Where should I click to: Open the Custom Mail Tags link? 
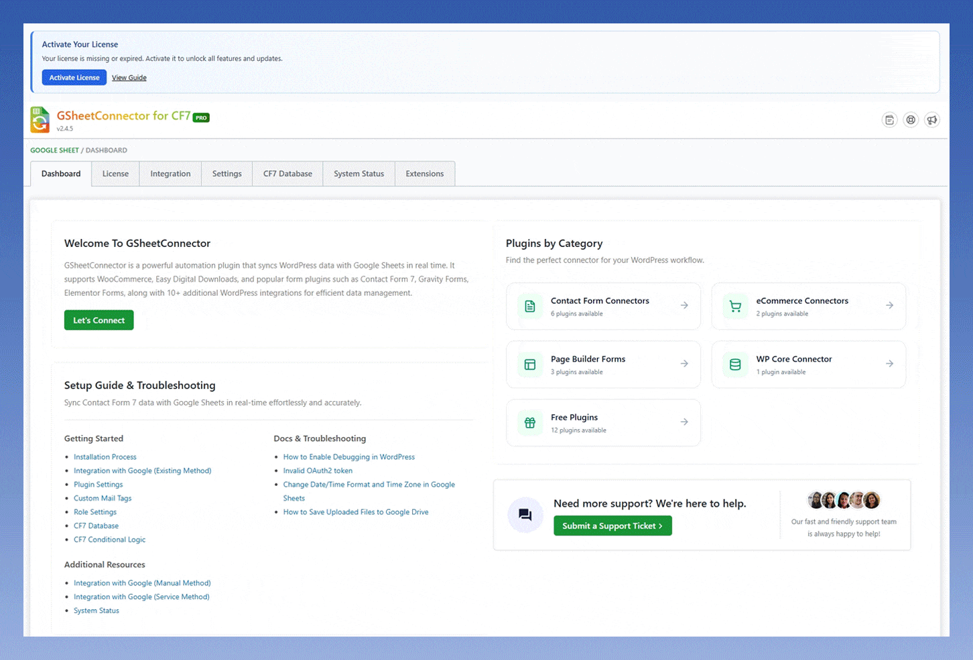coord(103,499)
